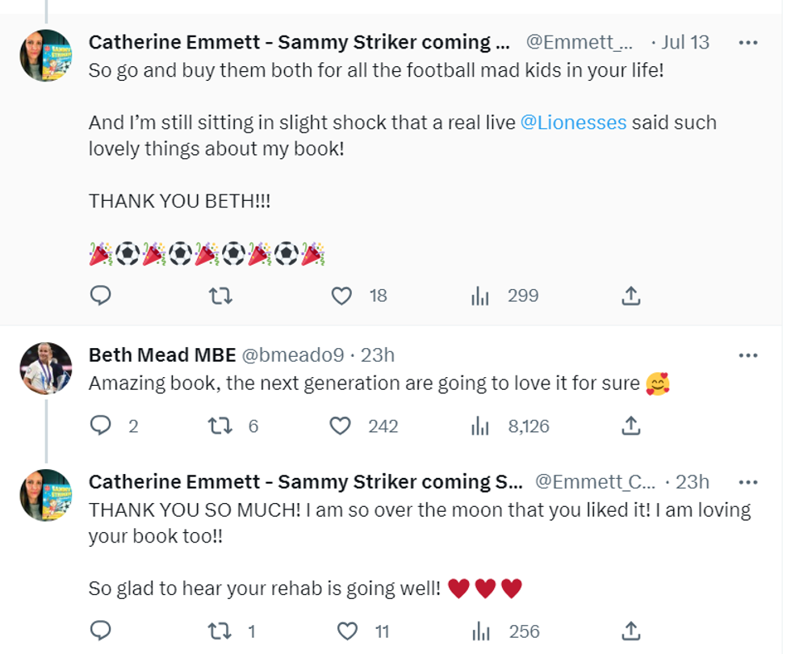The width and height of the screenshot is (791, 654).
Task: Open more options on Beth Mead's tweet
Action: [748, 355]
